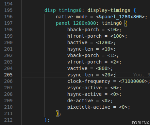The image size is (150, 125).
Task: Click the clock-frequency property name
Action: [89, 81]
